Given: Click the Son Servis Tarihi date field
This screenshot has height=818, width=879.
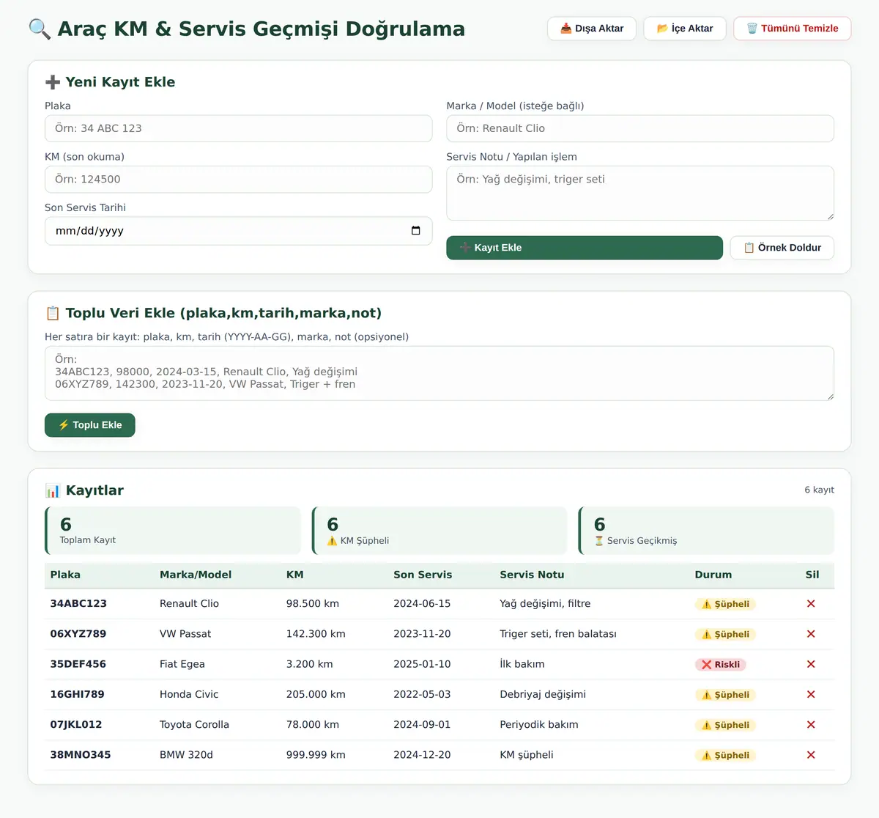Looking at the screenshot, I should pyautogui.click(x=239, y=231).
